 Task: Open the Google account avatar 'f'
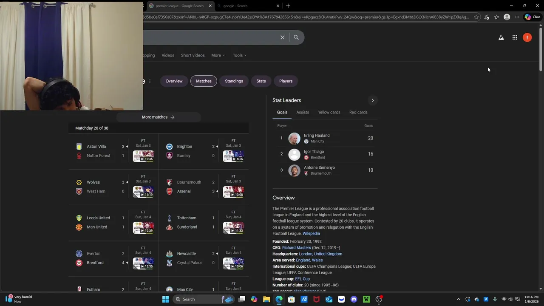pyautogui.click(x=527, y=37)
